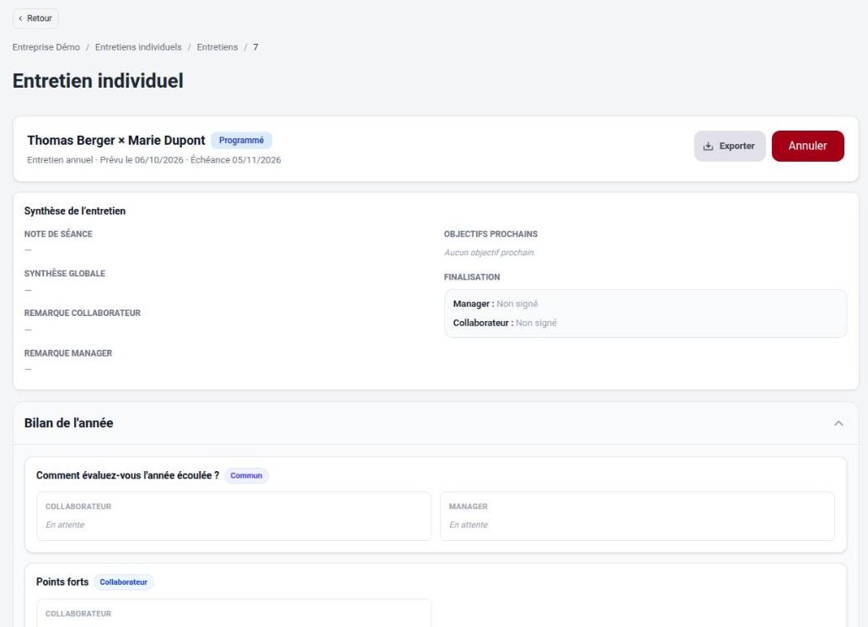Go back with the Retour button
Screen dimensions: 868x627
click(35, 19)
